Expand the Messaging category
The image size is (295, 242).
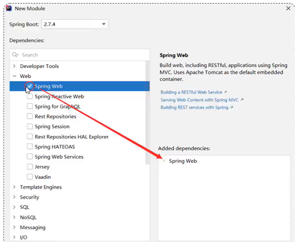click(x=14, y=227)
